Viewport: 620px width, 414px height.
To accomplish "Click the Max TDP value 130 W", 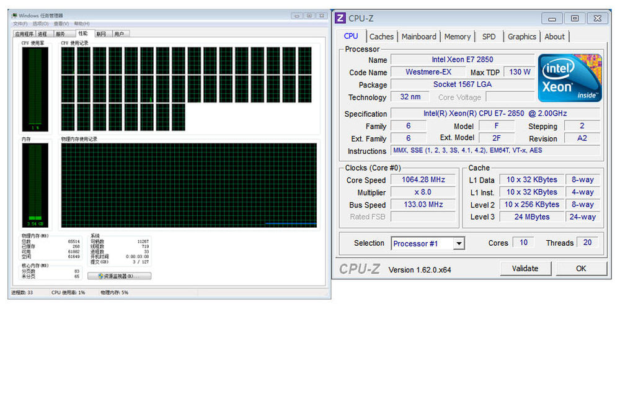I will [519, 72].
